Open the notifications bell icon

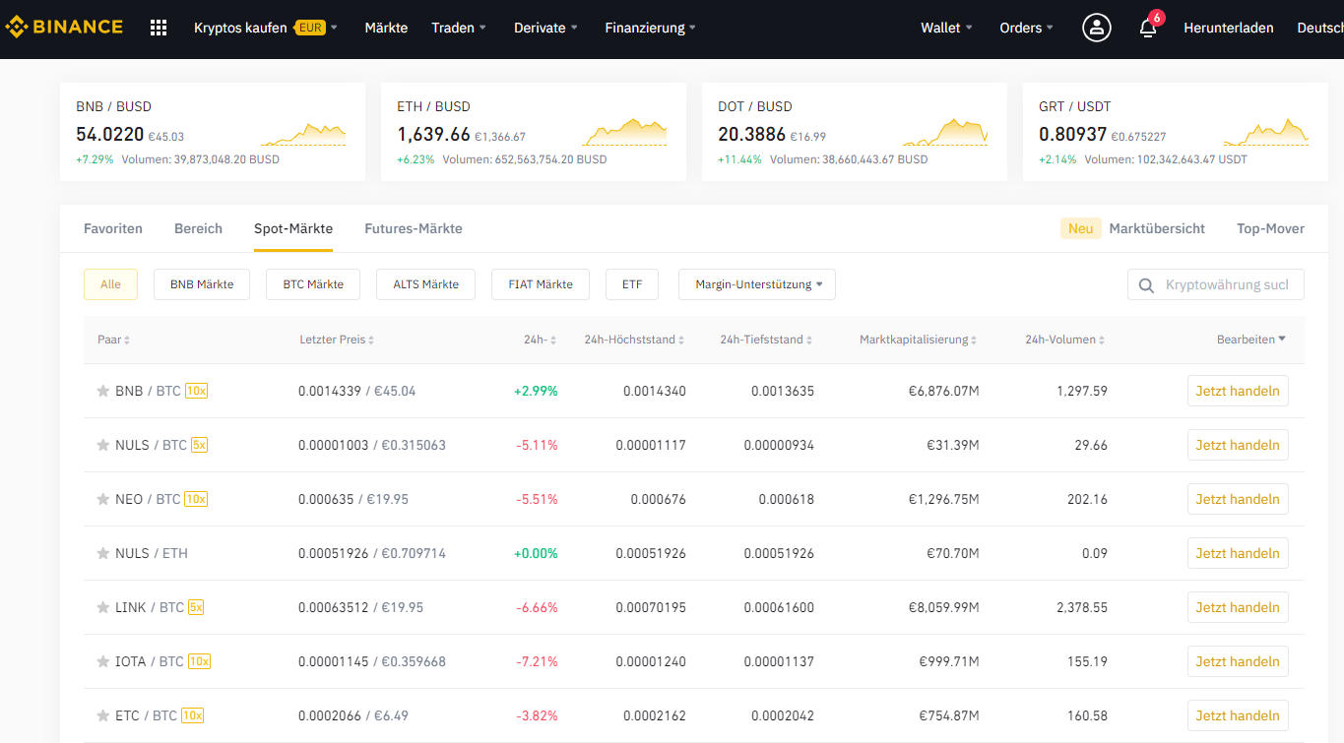(1148, 28)
